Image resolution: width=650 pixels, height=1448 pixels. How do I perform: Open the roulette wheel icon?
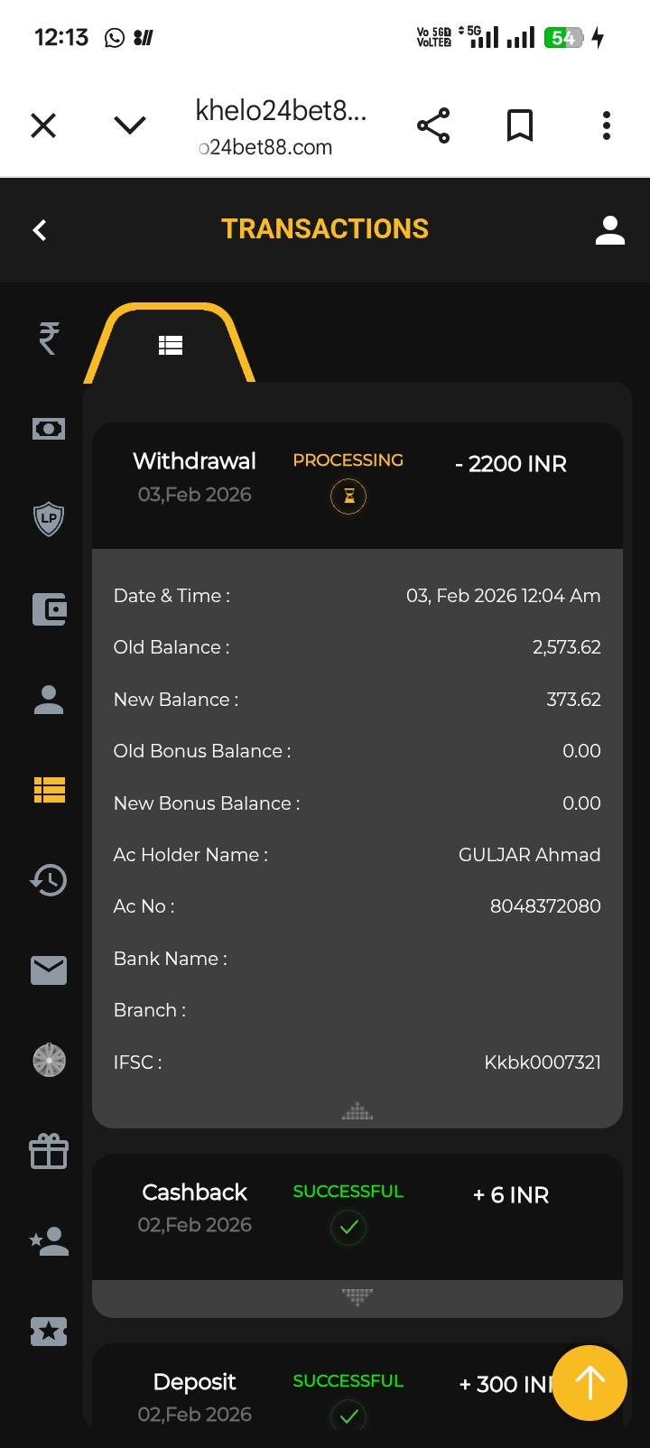[49, 1061]
